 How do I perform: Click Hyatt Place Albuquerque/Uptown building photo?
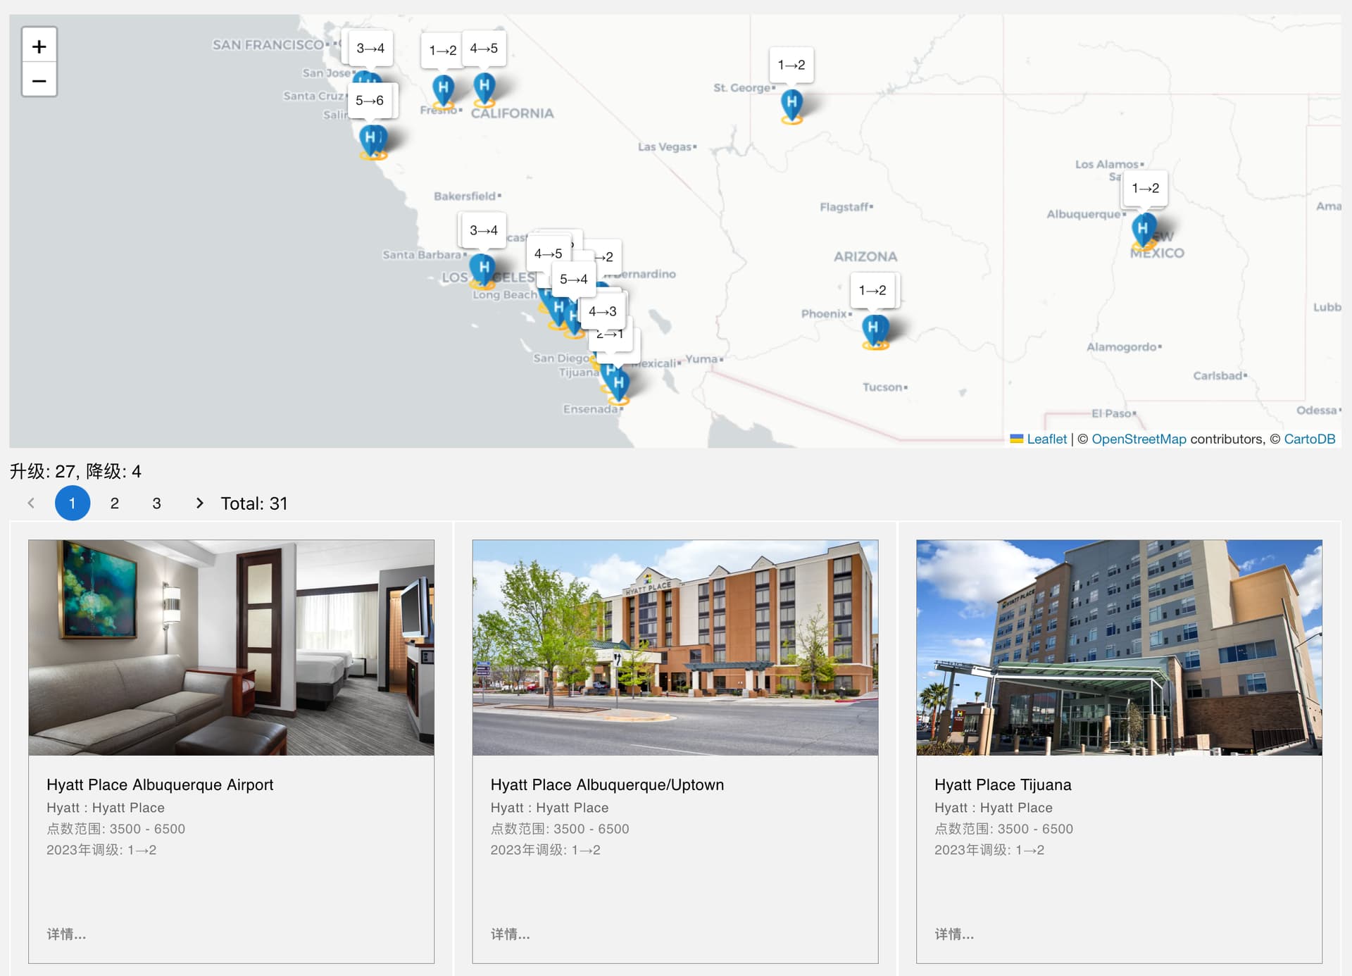[x=675, y=647]
